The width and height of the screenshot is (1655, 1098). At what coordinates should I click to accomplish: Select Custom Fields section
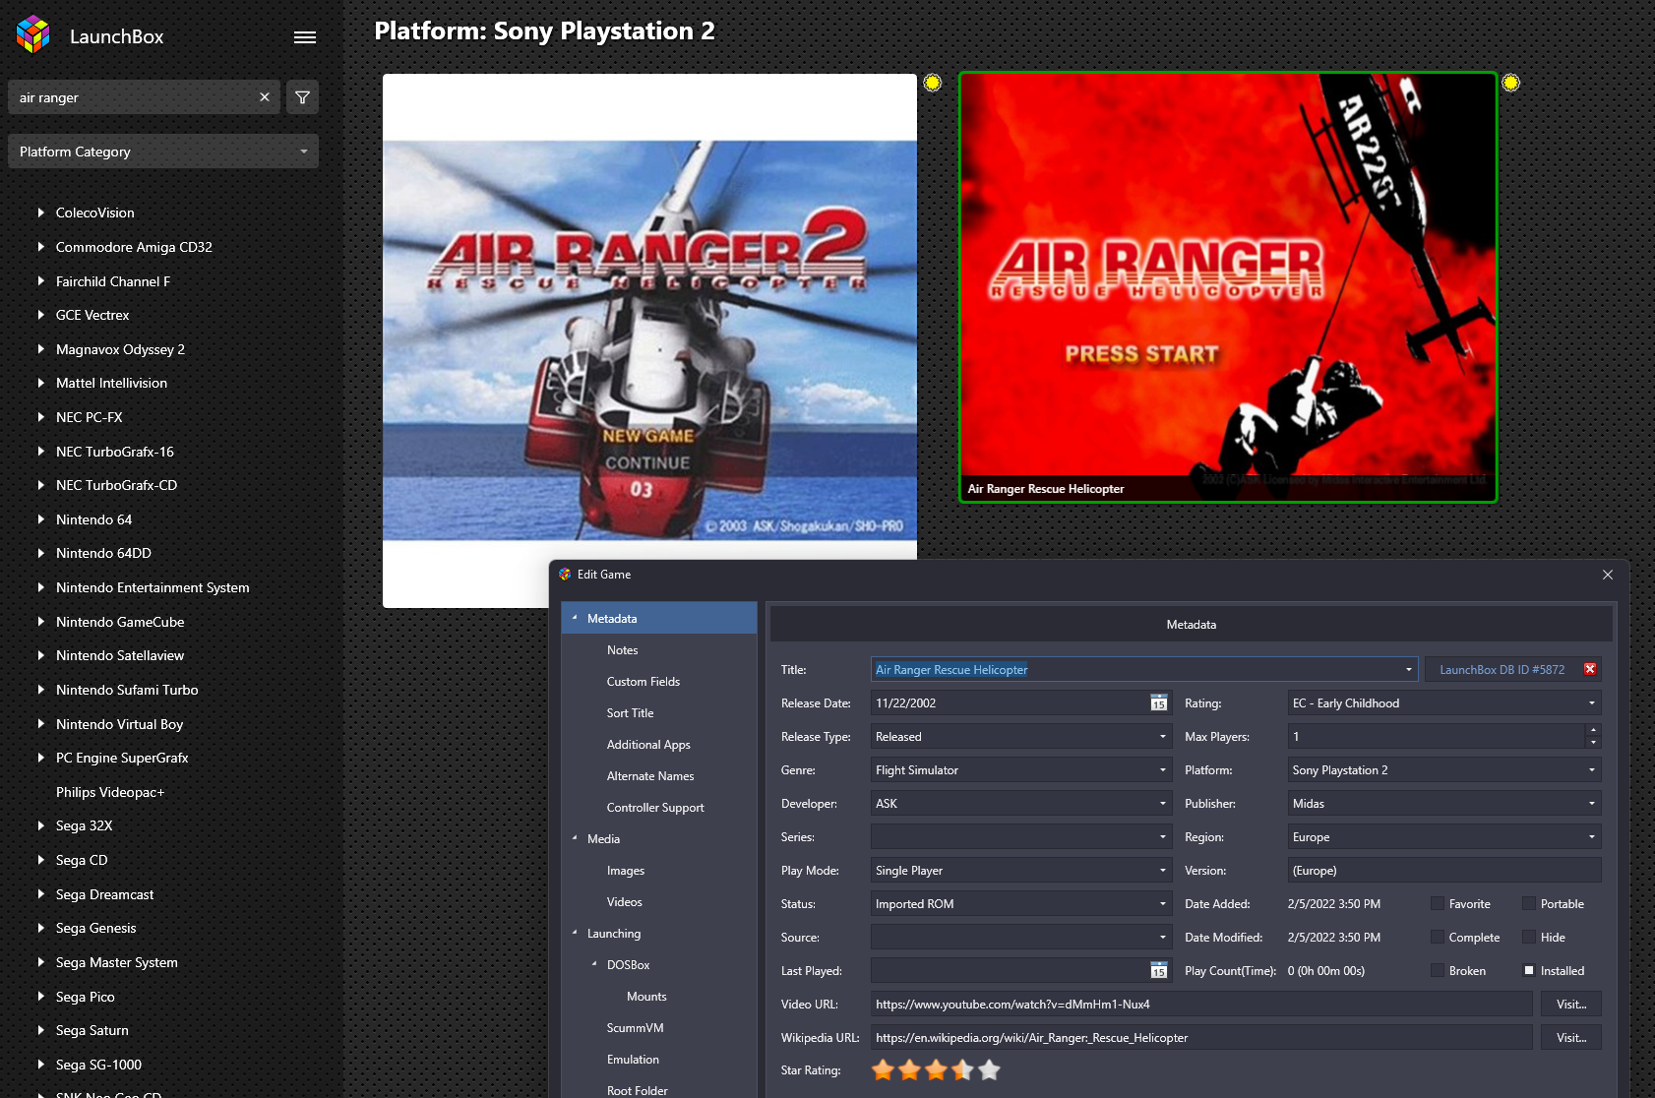[x=644, y=682]
